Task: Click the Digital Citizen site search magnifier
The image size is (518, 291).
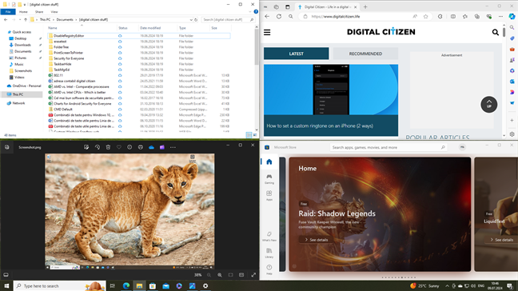Action: [x=495, y=32]
